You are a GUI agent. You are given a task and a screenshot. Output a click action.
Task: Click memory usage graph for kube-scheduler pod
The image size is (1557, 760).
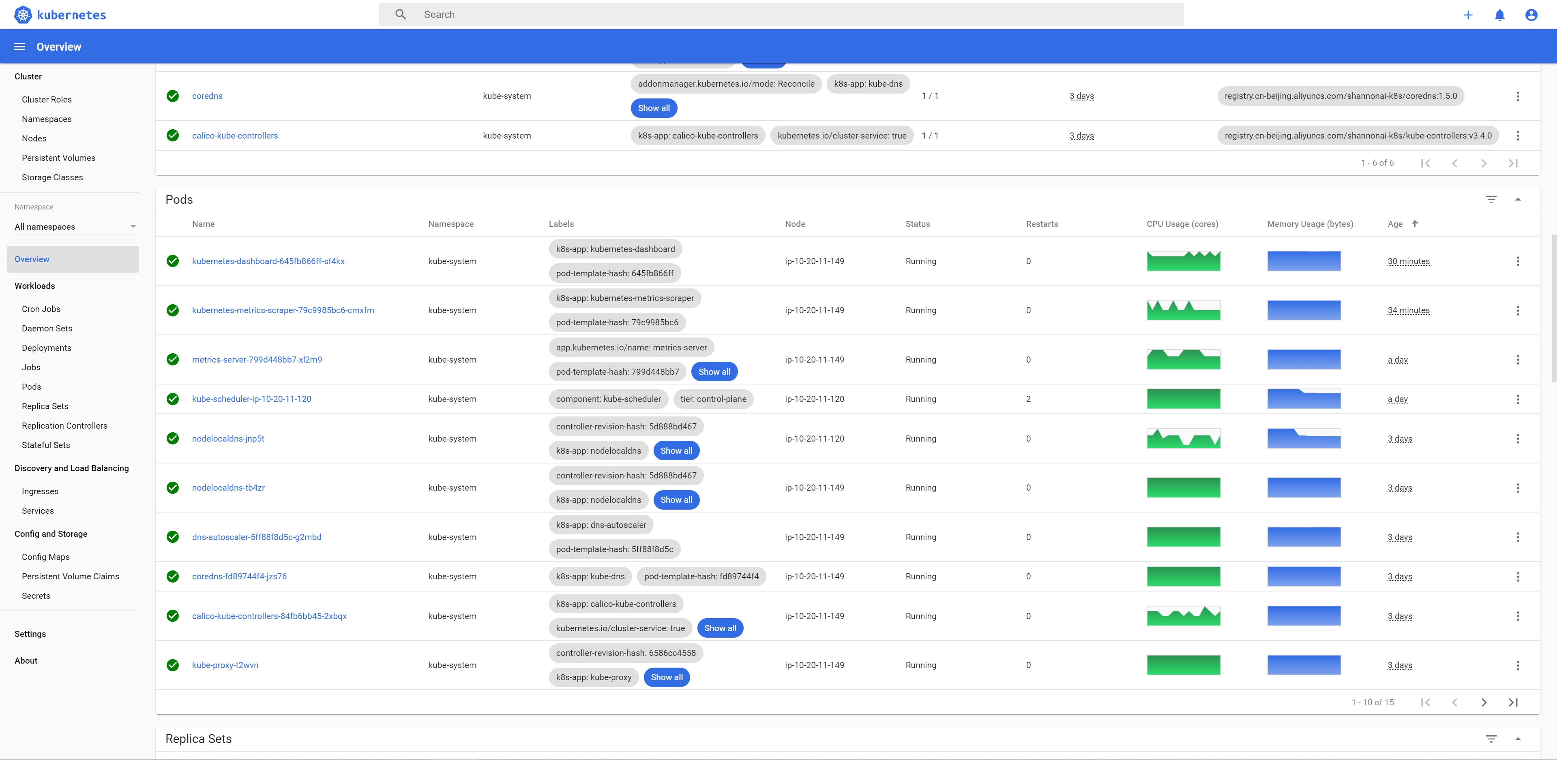1304,399
